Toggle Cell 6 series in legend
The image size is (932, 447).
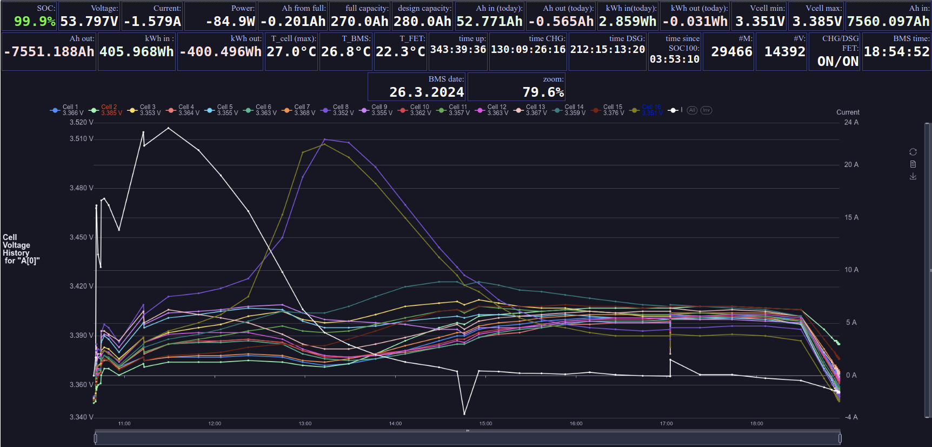tap(260, 110)
